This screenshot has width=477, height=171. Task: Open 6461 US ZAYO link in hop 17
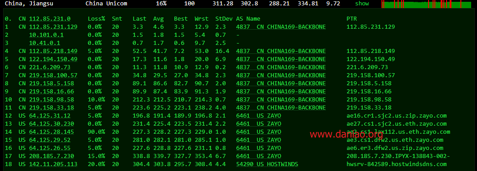259,156
